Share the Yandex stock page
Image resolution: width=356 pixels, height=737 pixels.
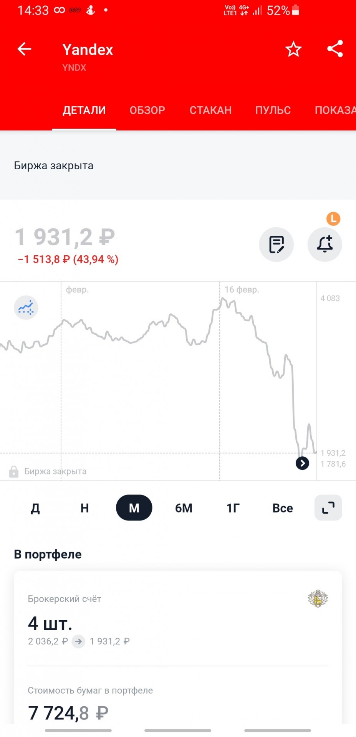click(335, 49)
